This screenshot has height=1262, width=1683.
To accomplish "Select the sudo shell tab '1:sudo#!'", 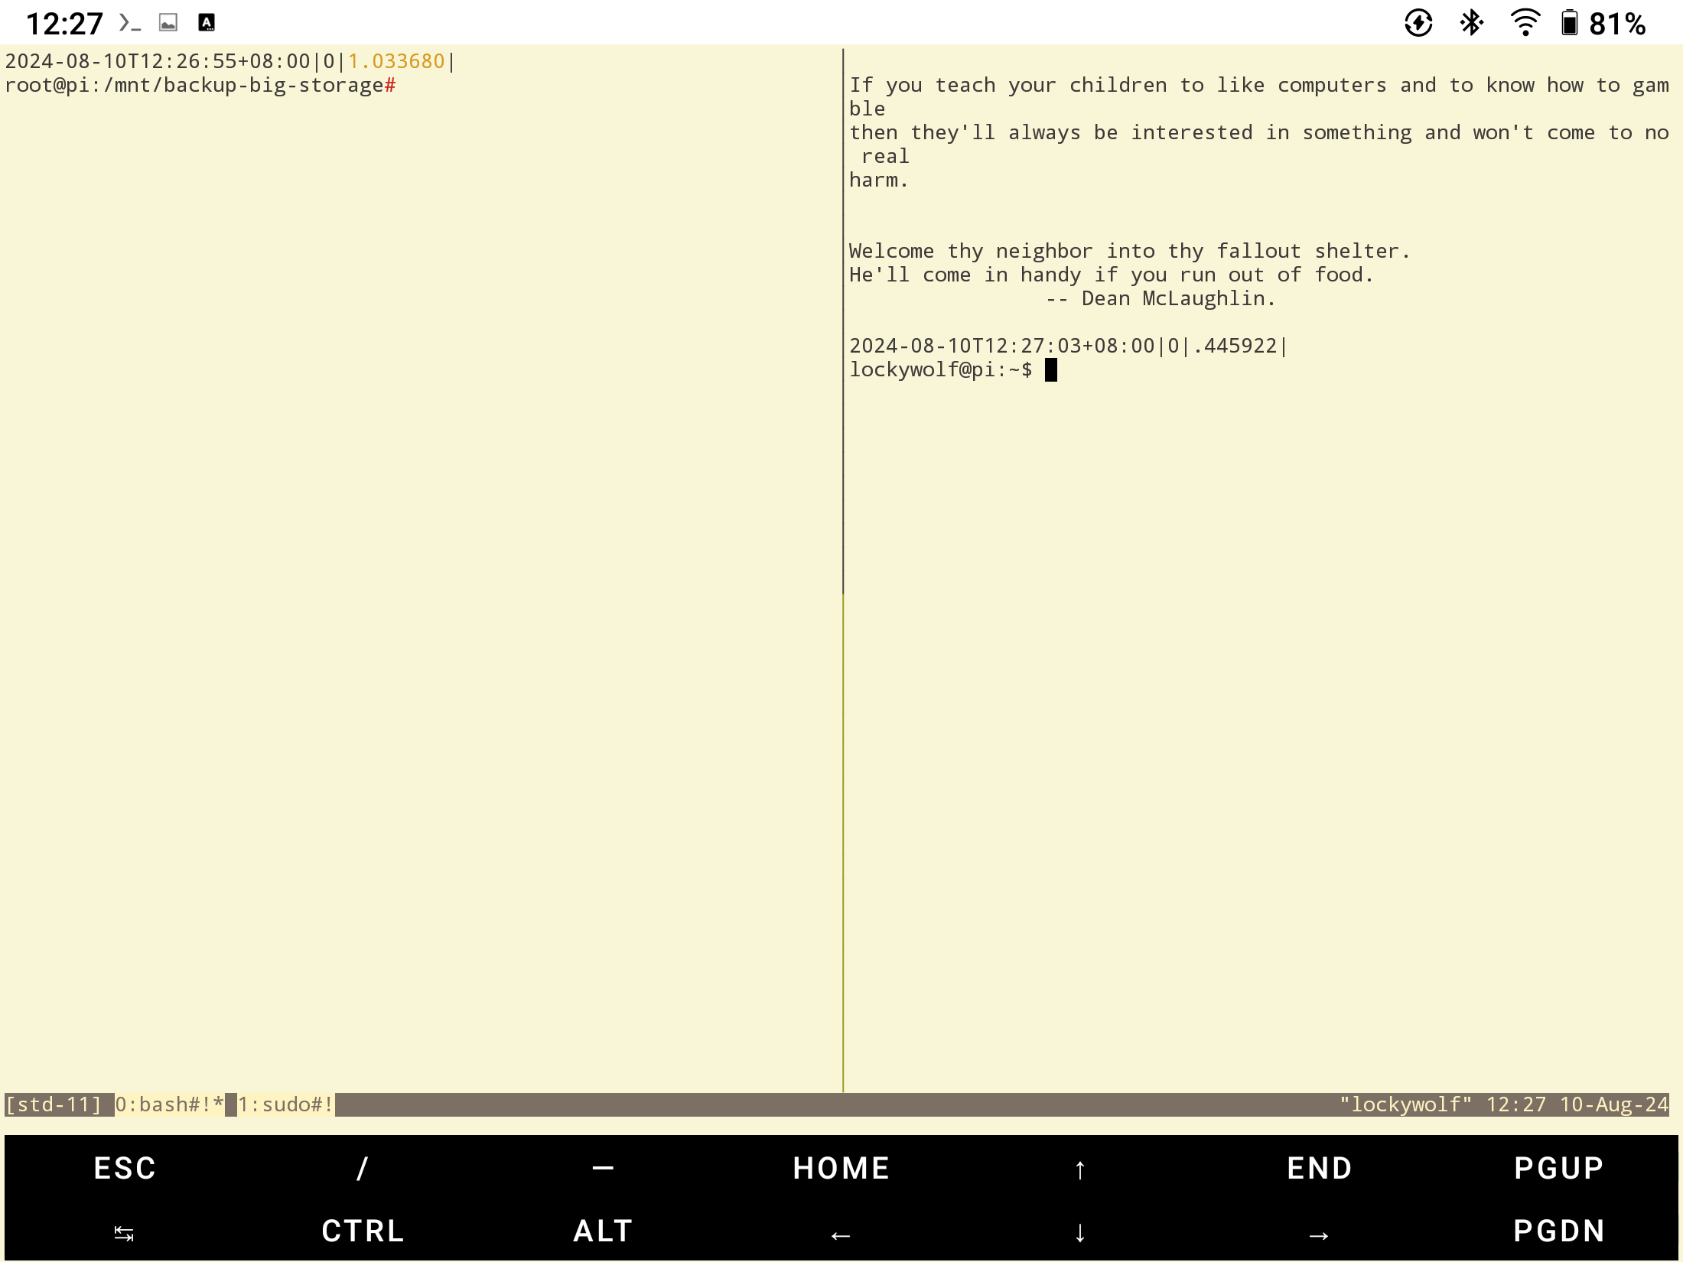I will coord(278,1103).
